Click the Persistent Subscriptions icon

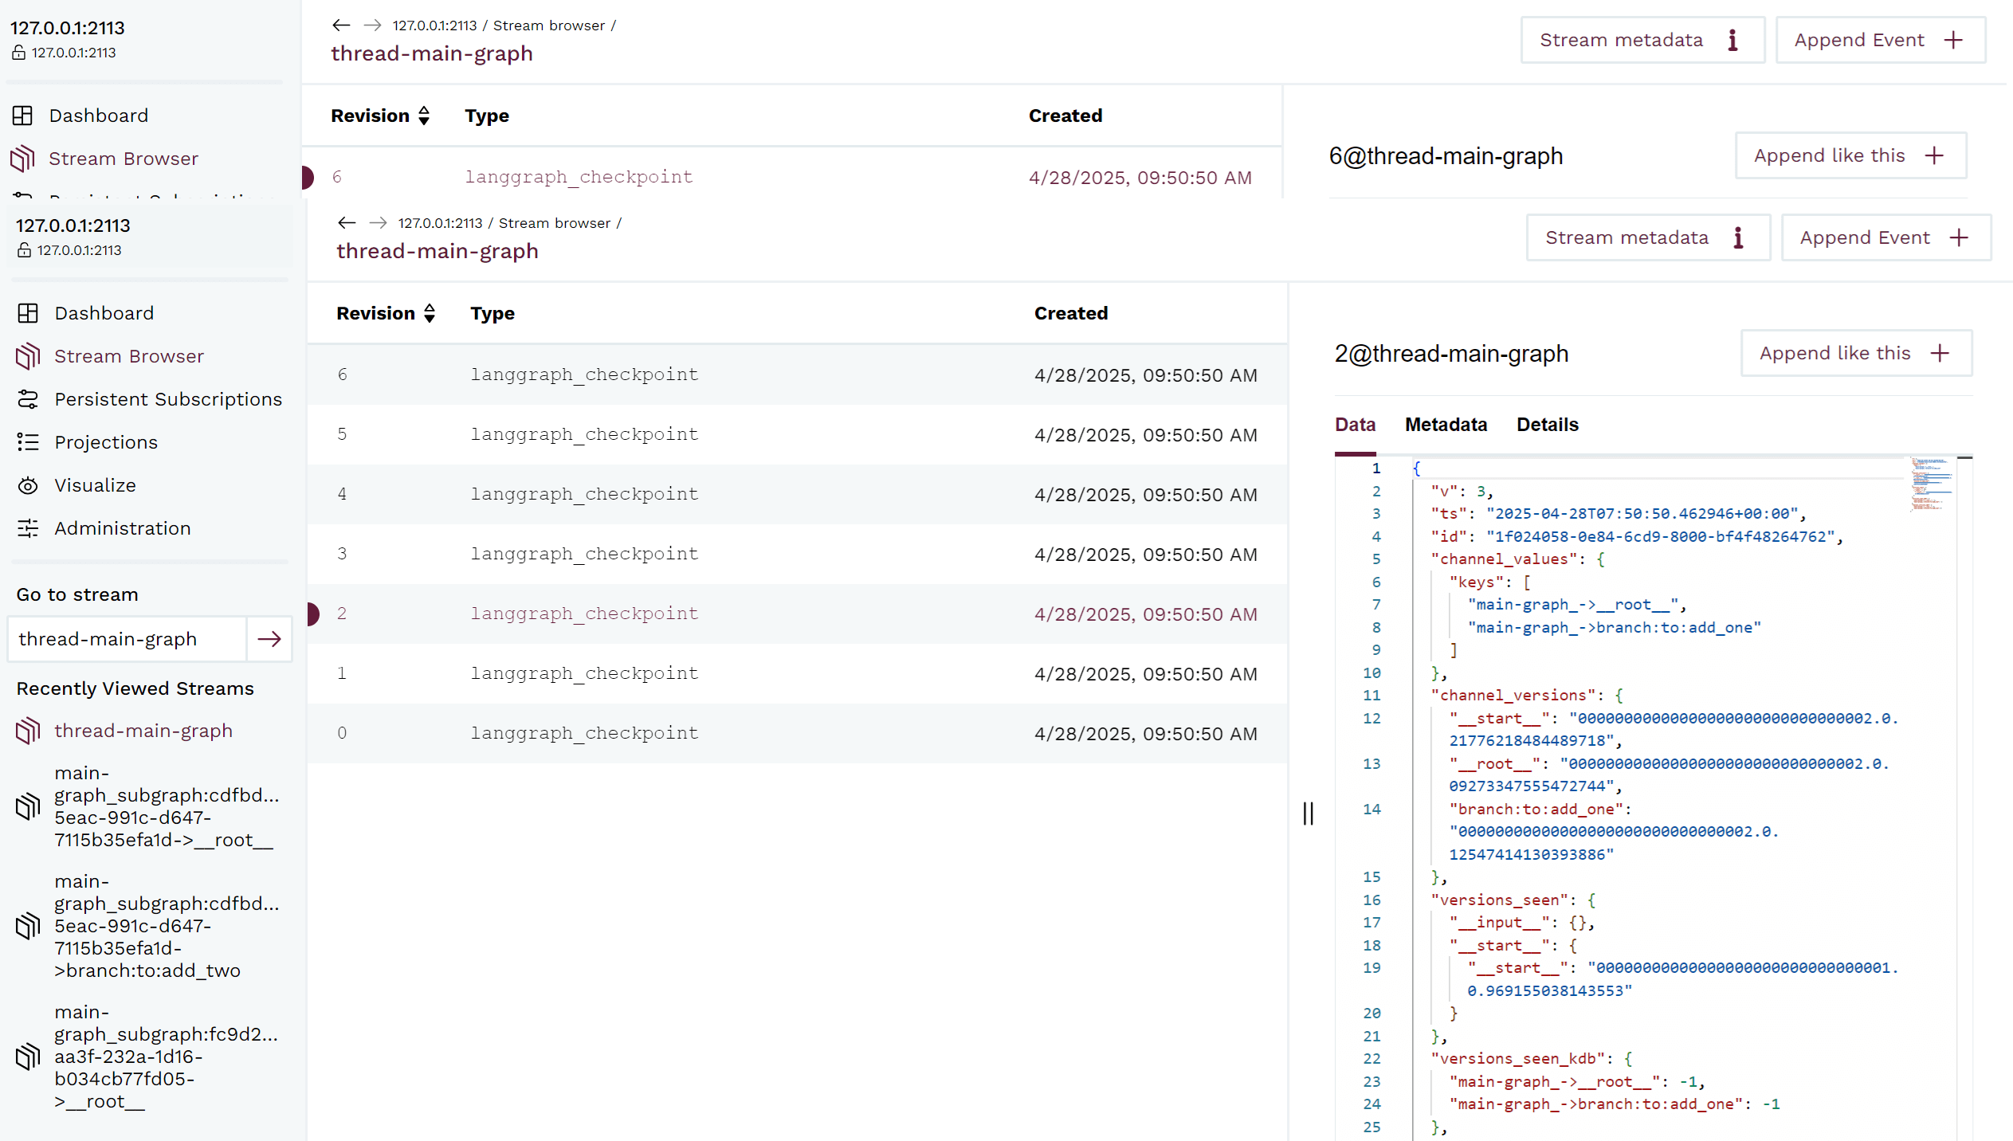pos(28,399)
